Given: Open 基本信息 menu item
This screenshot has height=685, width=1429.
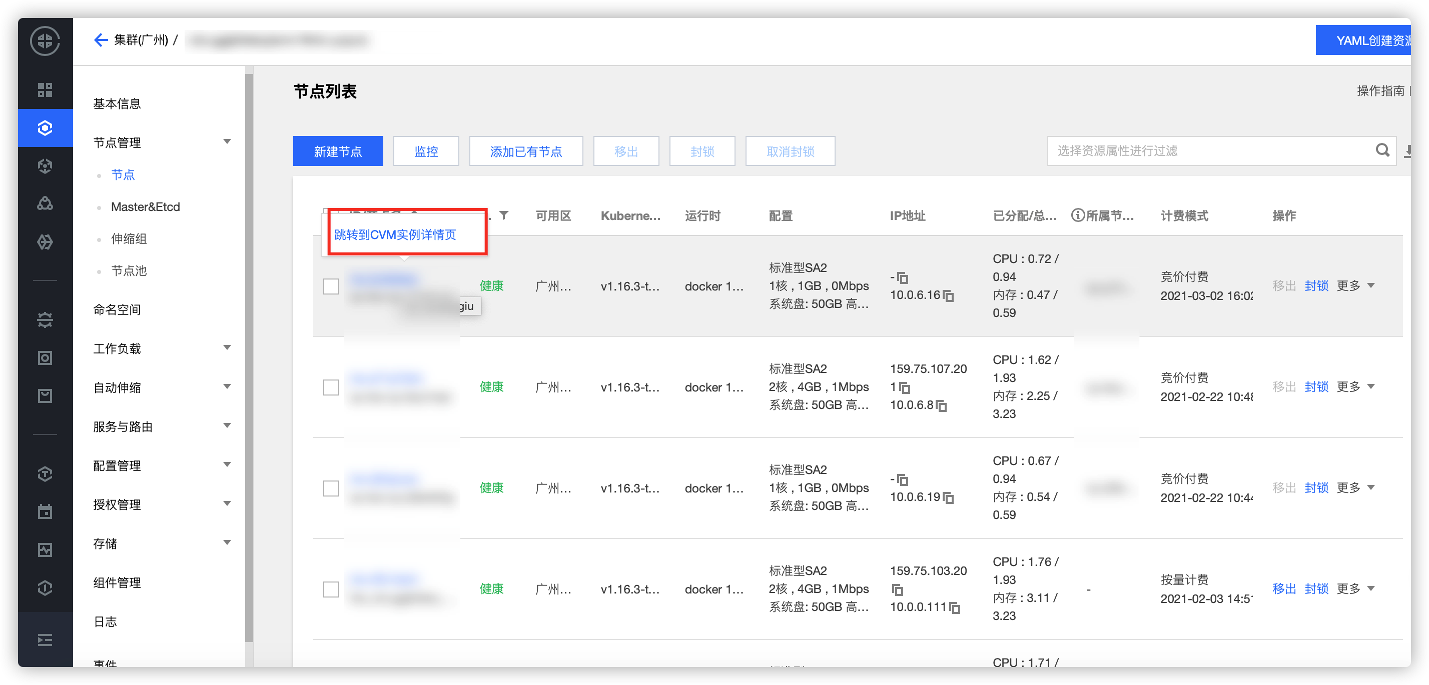Looking at the screenshot, I should [117, 103].
